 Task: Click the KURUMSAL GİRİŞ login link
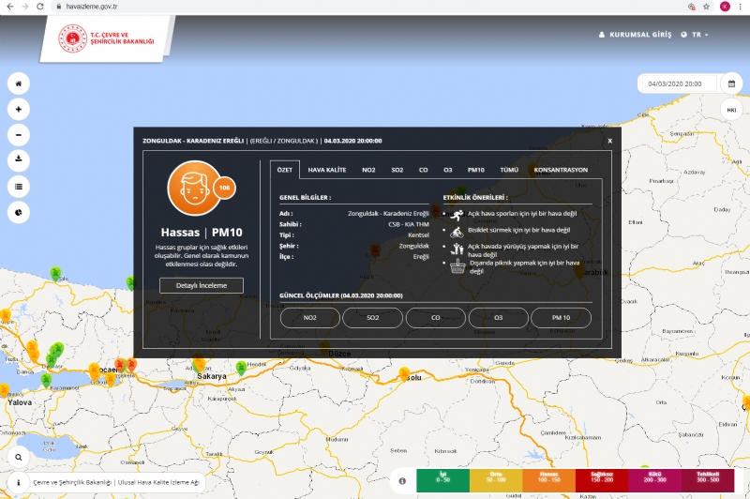point(636,35)
